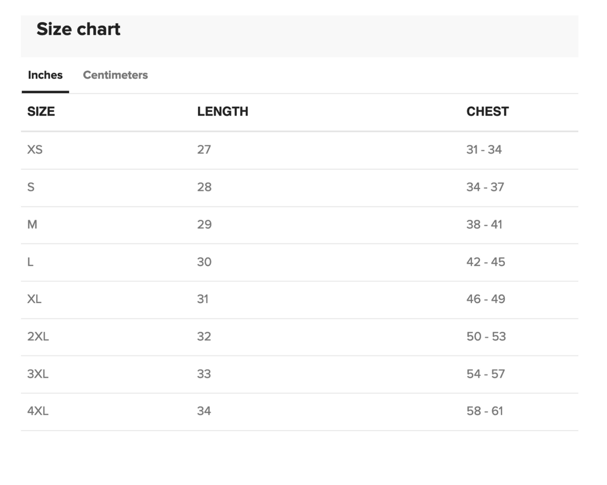Select the S size row label

[x=31, y=187]
